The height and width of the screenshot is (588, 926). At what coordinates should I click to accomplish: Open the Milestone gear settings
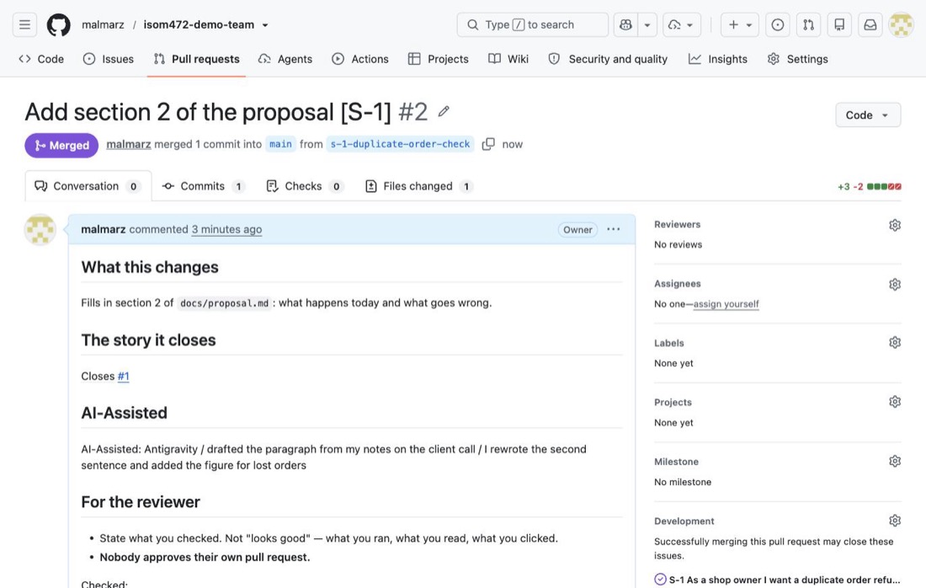tap(895, 461)
